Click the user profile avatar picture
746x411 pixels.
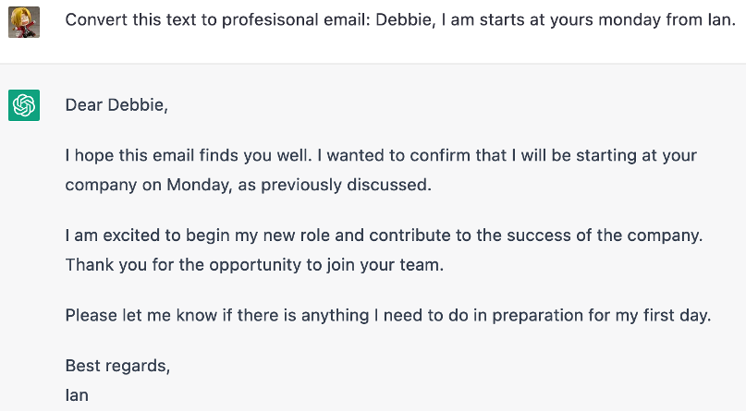23,23
